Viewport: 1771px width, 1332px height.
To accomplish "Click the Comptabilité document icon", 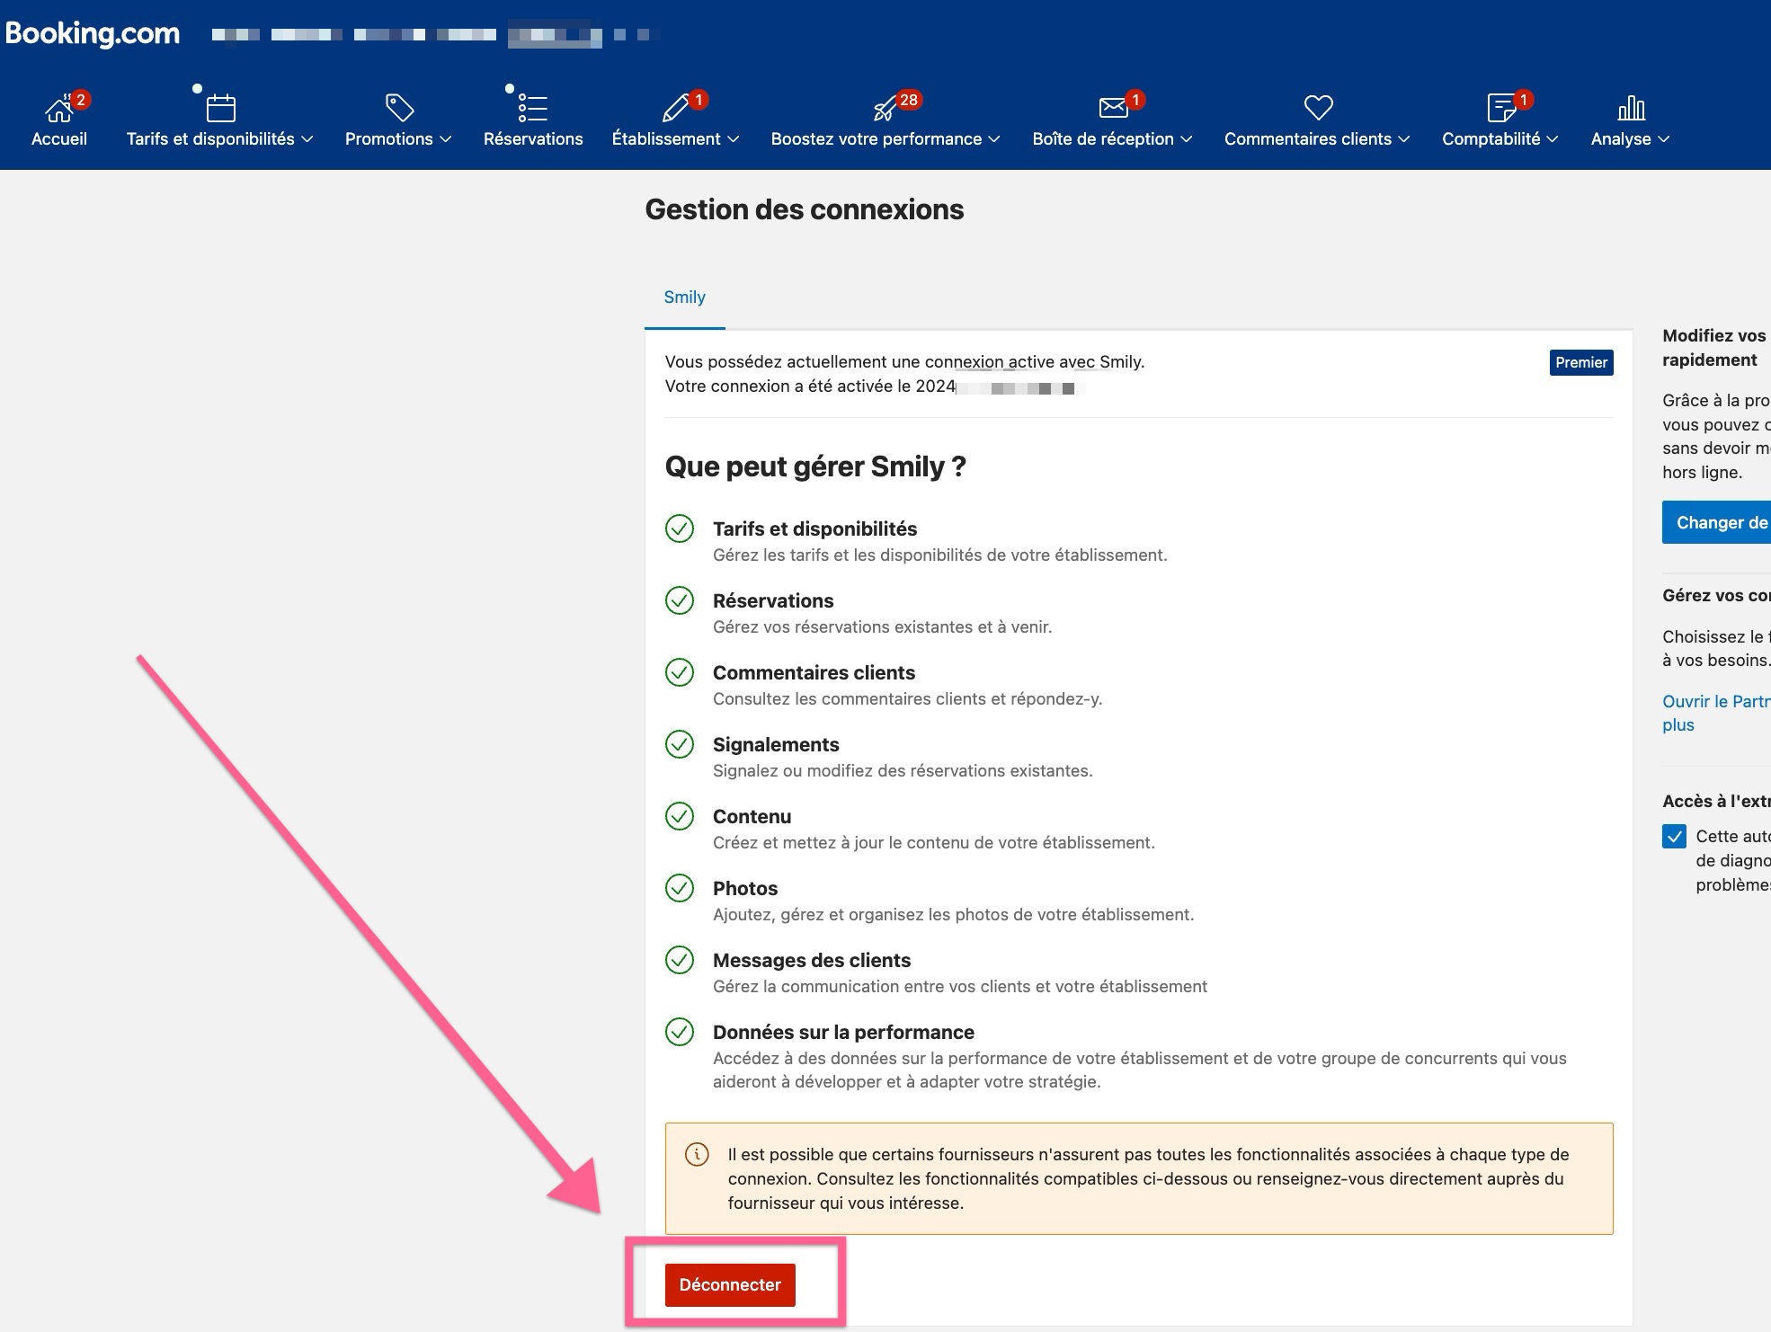I will click(1500, 108).
